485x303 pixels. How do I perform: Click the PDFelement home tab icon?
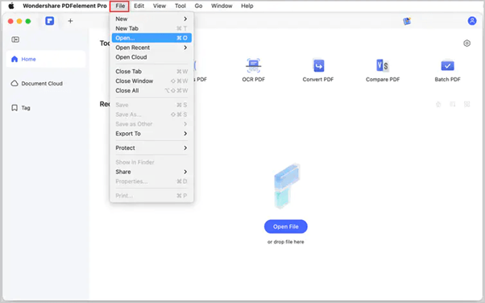pyautogui.click(x=49, y=21)
